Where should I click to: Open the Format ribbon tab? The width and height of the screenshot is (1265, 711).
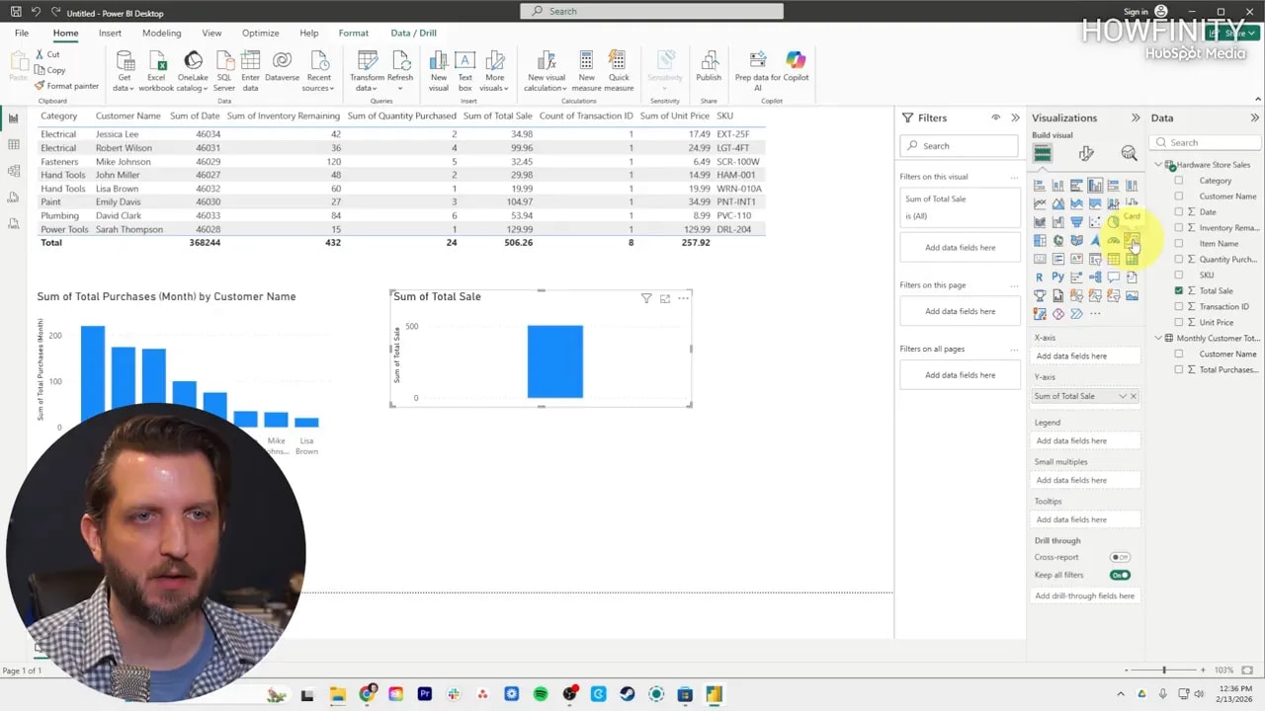coord(353,33)
